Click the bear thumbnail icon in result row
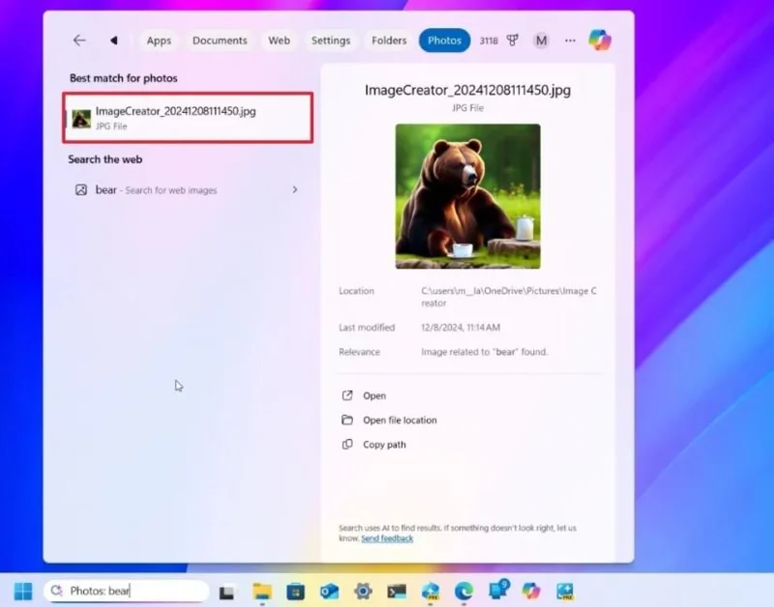Viewport: 774px width, 607px height. 81,119
